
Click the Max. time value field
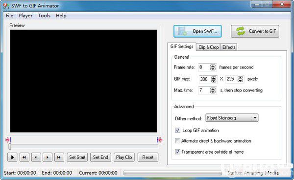pos(204,90)
